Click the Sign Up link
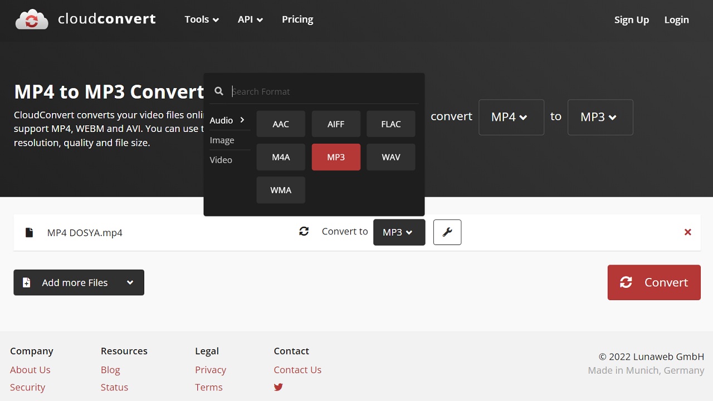Screen dimensions: 713x401 coord(632,19)
